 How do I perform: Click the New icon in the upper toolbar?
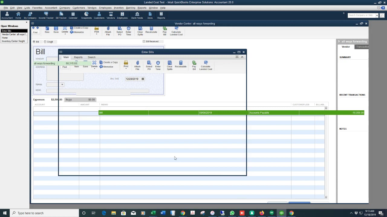47,30
